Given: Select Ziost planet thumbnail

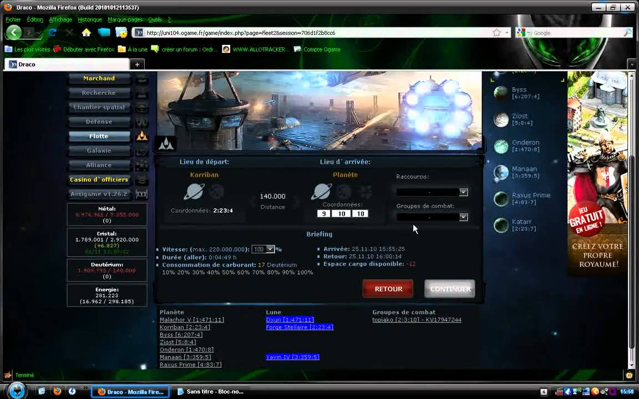Looking at the screenshot, I should [x=500, y=119].
